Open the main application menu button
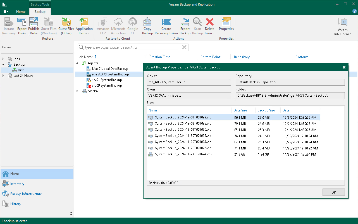This screenshot has width=358, height=224. point(6,12)
